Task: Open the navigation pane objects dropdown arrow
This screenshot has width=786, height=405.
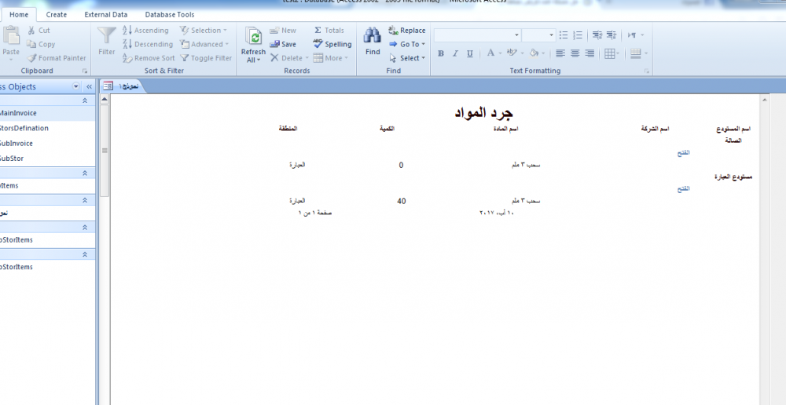Action: click(x=75, y=86)
